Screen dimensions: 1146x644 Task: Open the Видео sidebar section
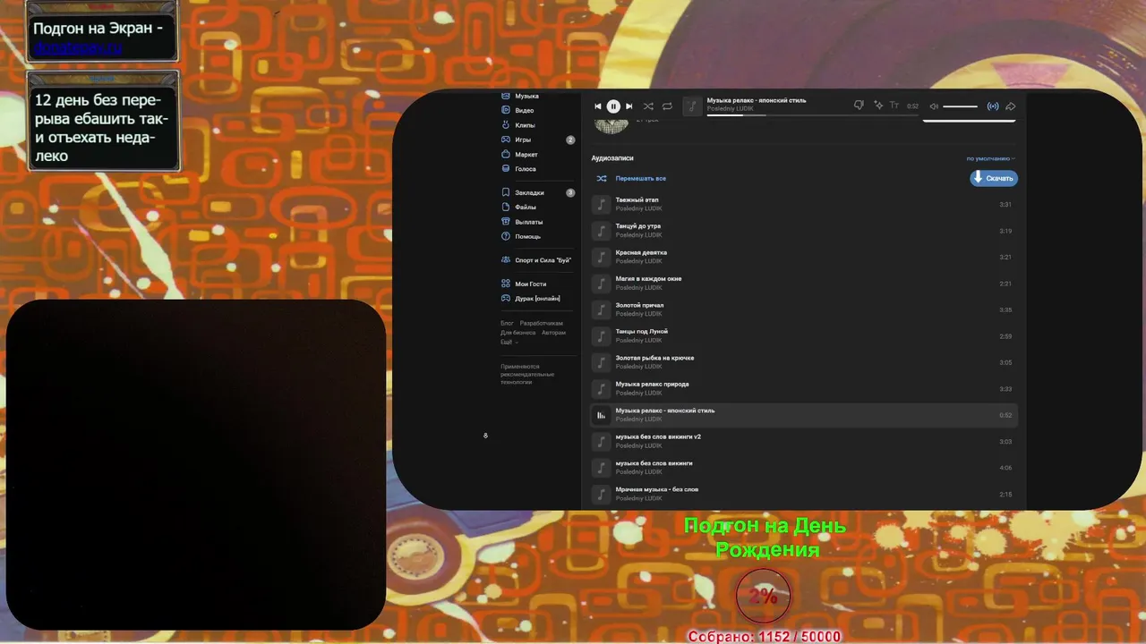tap(525, 110)
